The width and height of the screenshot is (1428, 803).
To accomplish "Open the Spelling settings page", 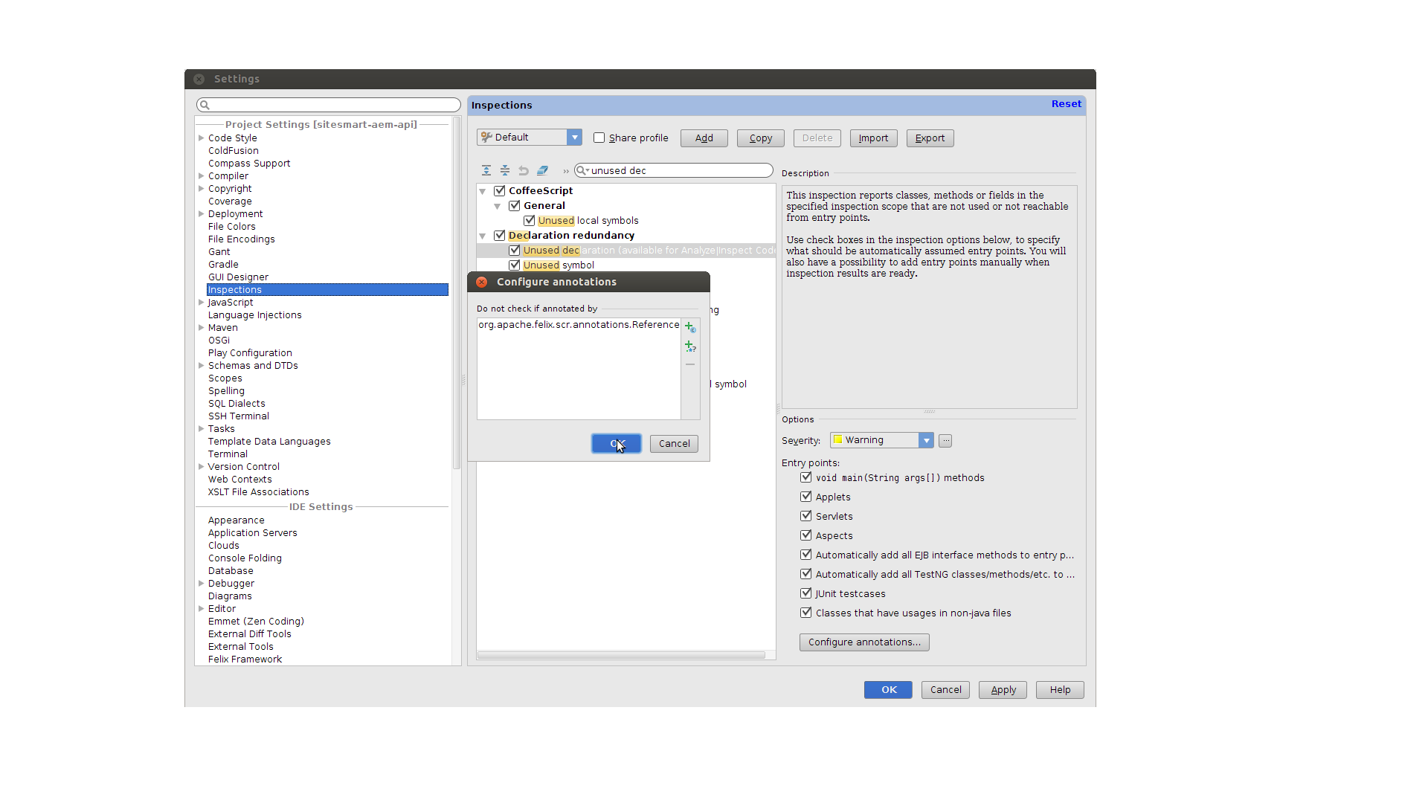I will 226,391.
